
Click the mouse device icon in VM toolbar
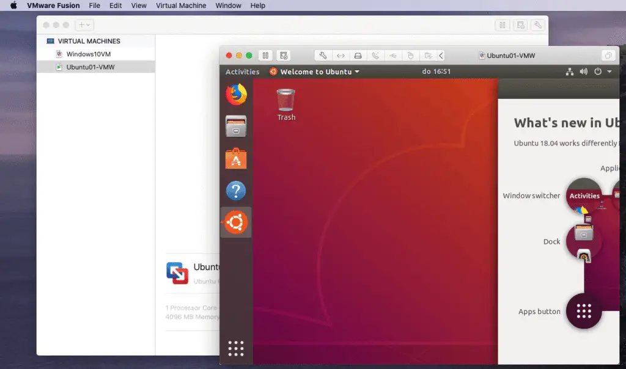tap(410, 56)
